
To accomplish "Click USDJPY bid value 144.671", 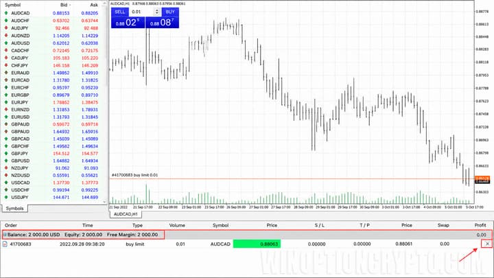I will [x=62, y=197].
